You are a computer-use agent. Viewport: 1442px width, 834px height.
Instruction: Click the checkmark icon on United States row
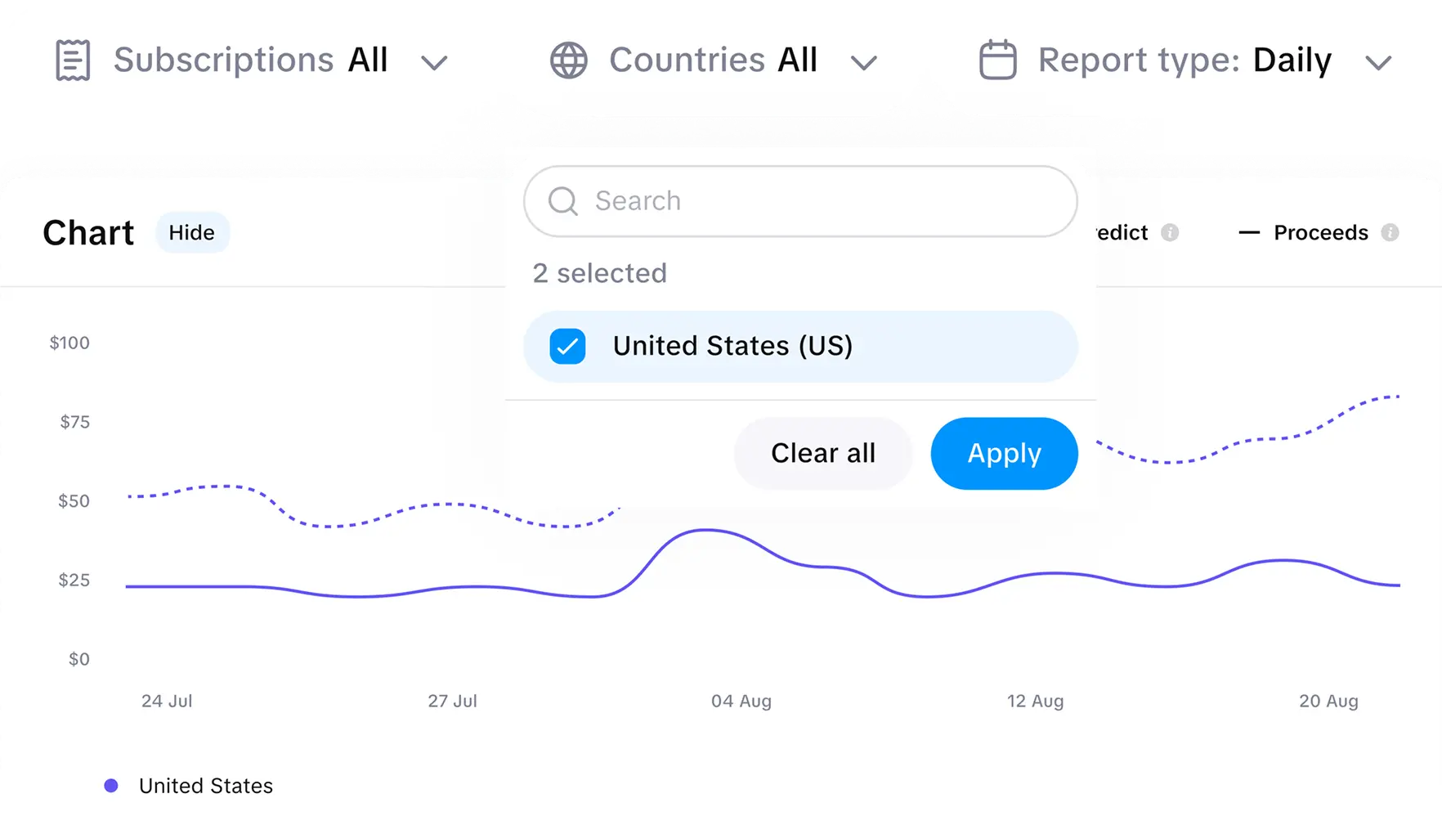pyautogui.click(x=567, y=346)
